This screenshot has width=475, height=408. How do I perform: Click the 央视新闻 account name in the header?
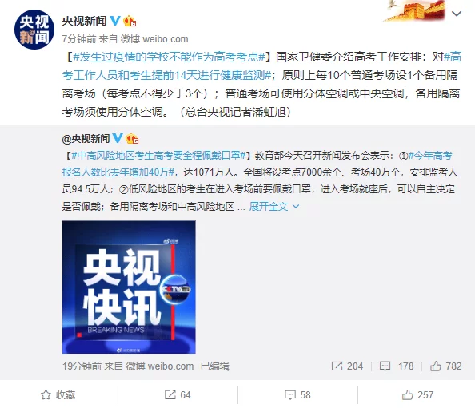(85, 21)
